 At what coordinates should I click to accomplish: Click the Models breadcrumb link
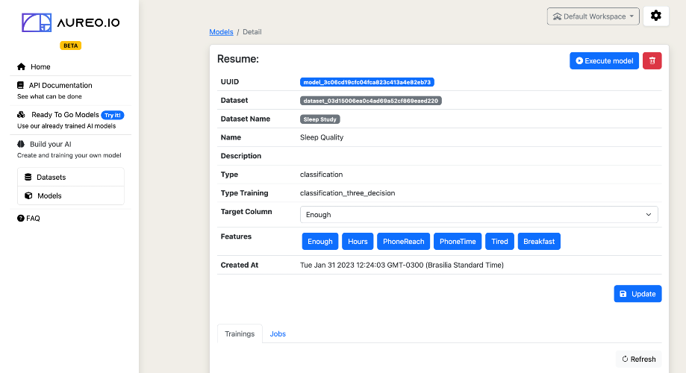tap(221, 32)
